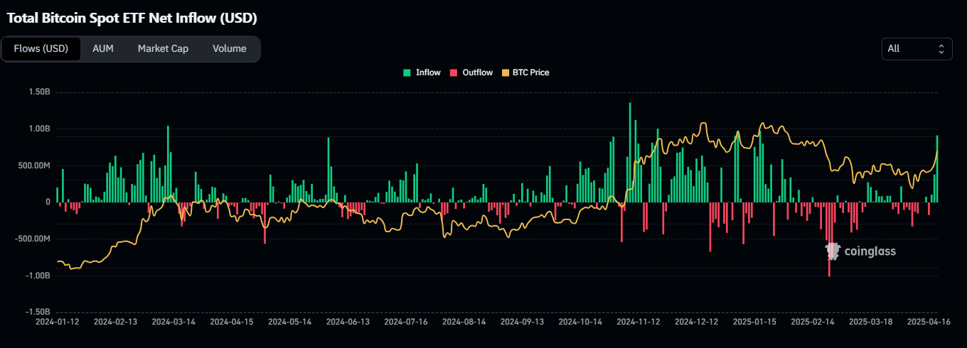
Task: Click the 1.50B label on y-axis
Action: tap(39, 92)
